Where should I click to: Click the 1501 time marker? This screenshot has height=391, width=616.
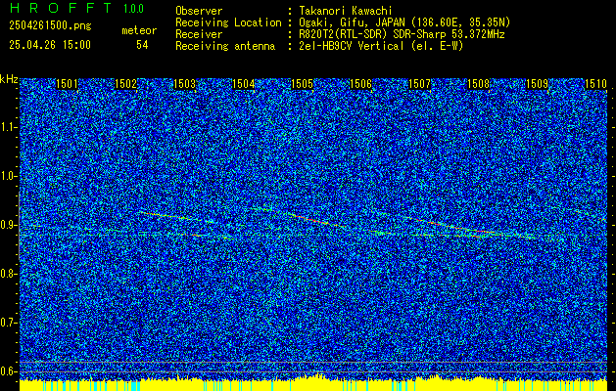(x=67, y=84)
